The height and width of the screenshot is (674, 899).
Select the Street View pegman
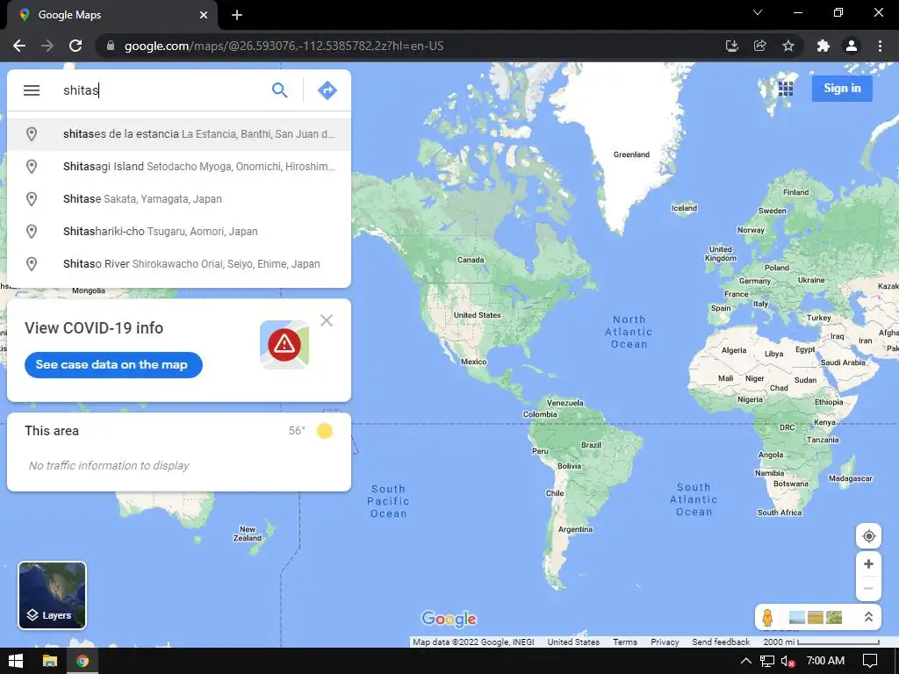767,617
